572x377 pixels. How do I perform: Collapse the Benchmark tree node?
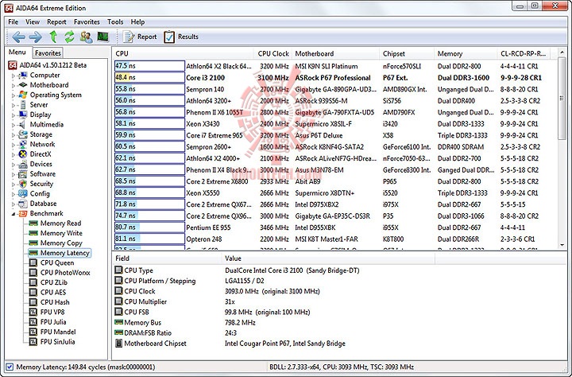coord(14,214)
